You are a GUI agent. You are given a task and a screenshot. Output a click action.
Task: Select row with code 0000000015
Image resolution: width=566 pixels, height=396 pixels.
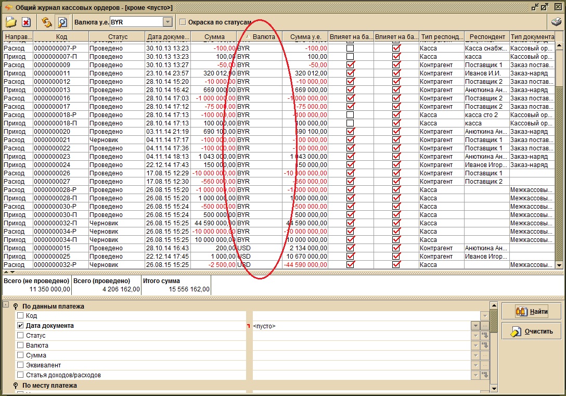tap(278, 248)
